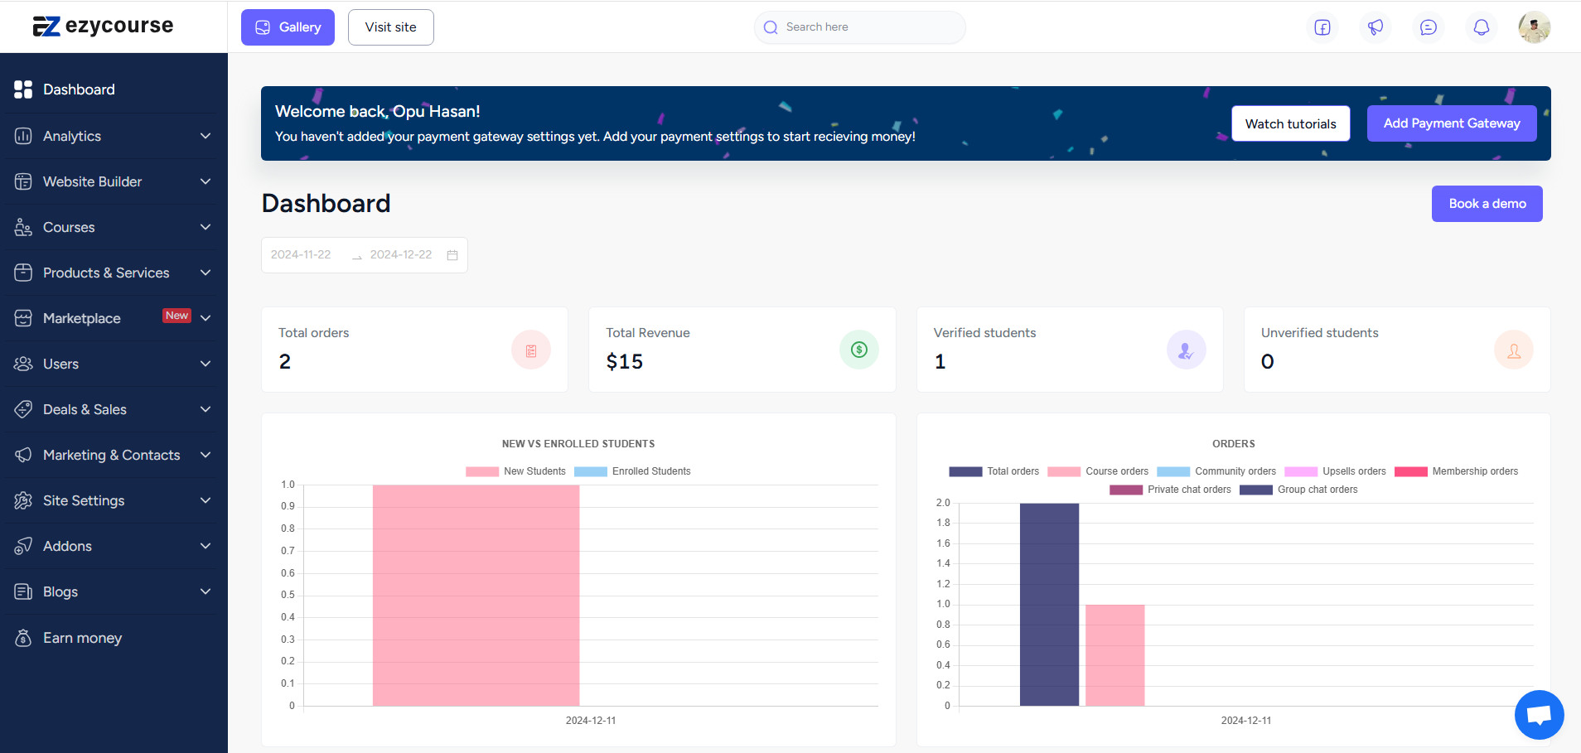Expand the Products & Services chevron
1581x753 pixels.
click(205, 273)
